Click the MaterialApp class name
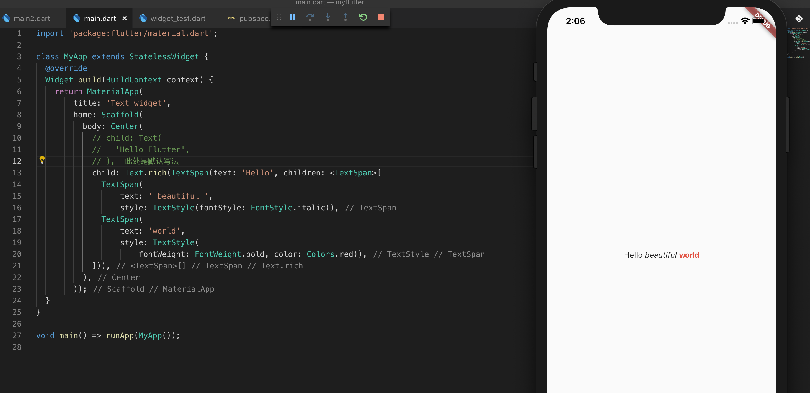 (113, 92)
